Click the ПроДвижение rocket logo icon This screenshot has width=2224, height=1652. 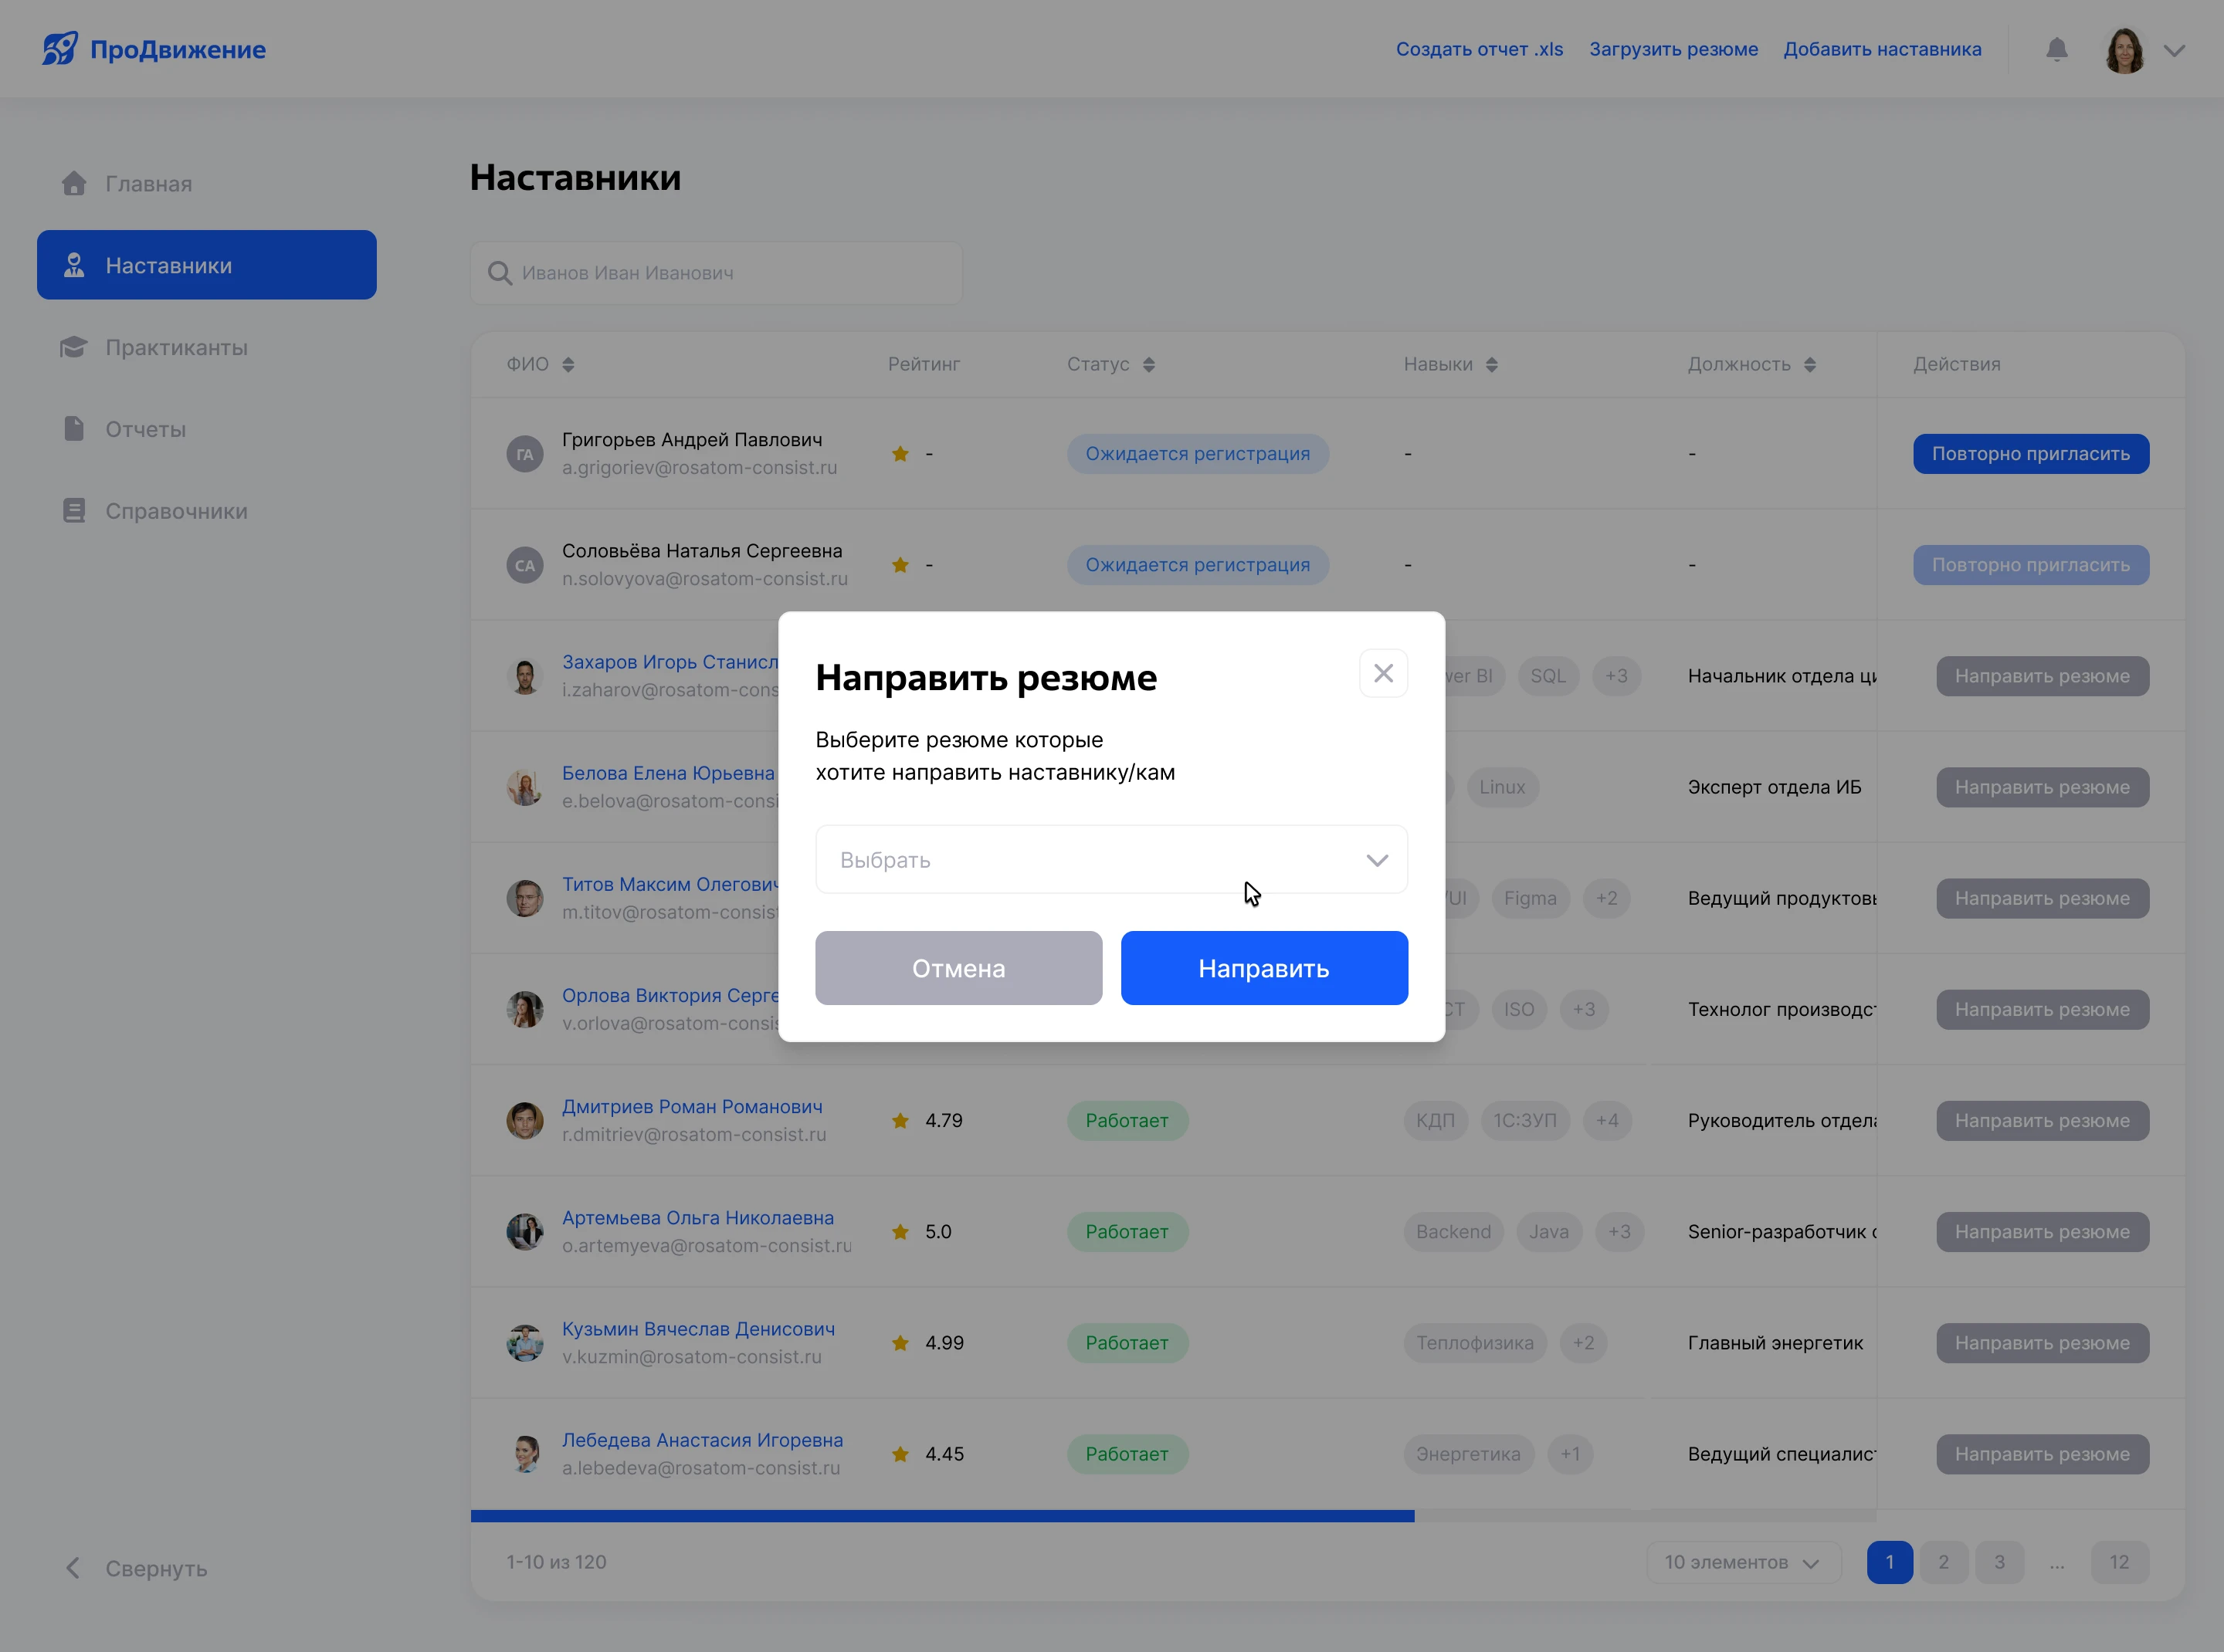(60, 48)
